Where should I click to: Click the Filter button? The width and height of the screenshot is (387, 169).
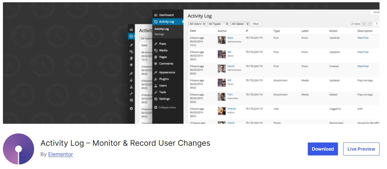(x=256, y=24)
